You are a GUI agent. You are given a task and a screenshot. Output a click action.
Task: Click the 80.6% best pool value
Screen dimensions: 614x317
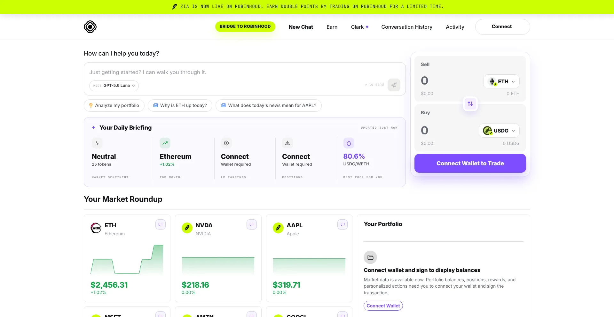(x=354, y=156)
